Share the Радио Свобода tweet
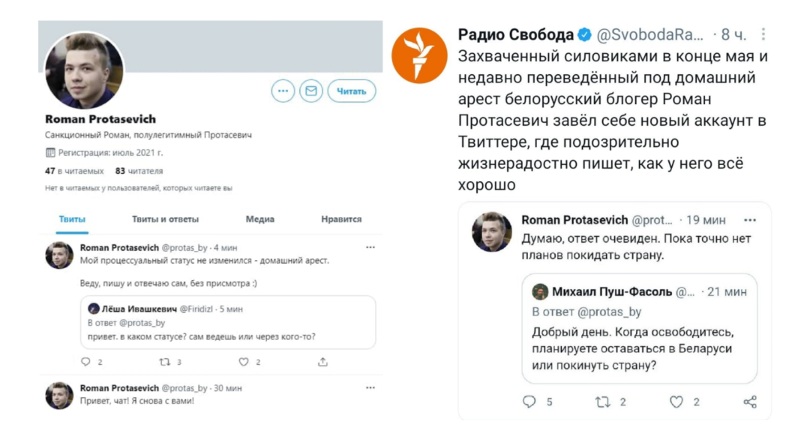The width and height of the screenshot is (792, 445). 750,402
